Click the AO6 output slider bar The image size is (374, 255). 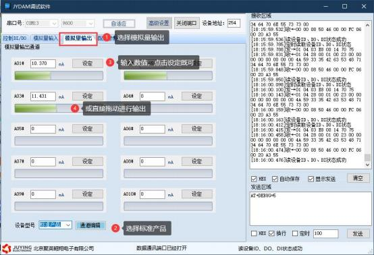point(168,141)
